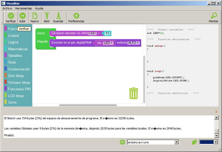
Task: Edit the number 13 block value
Action: click(x=107, y=33)
